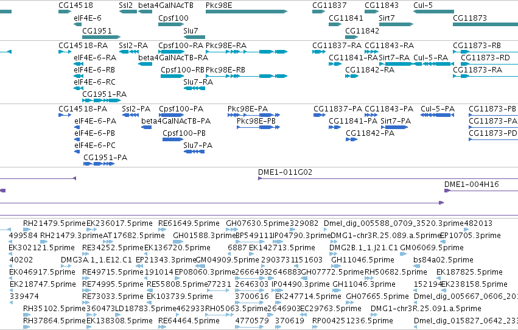
Task: Select the Cul-5-RA transcript label
Action: coord(430,58)
